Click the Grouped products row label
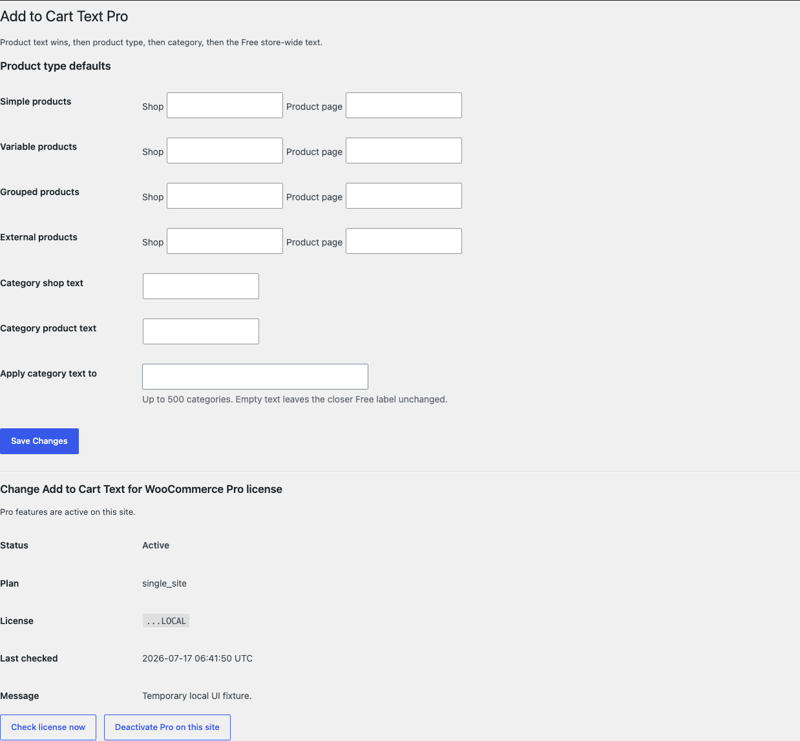 pos(39,192)
